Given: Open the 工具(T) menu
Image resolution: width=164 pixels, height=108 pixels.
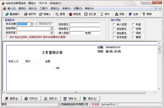Looking at the screenshot, I should point(44,8).
